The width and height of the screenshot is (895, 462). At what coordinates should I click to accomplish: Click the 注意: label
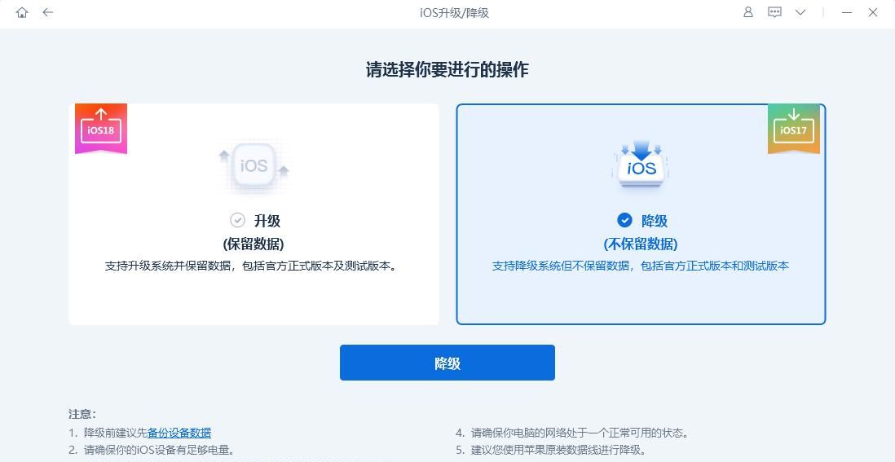tap(82, 414)
